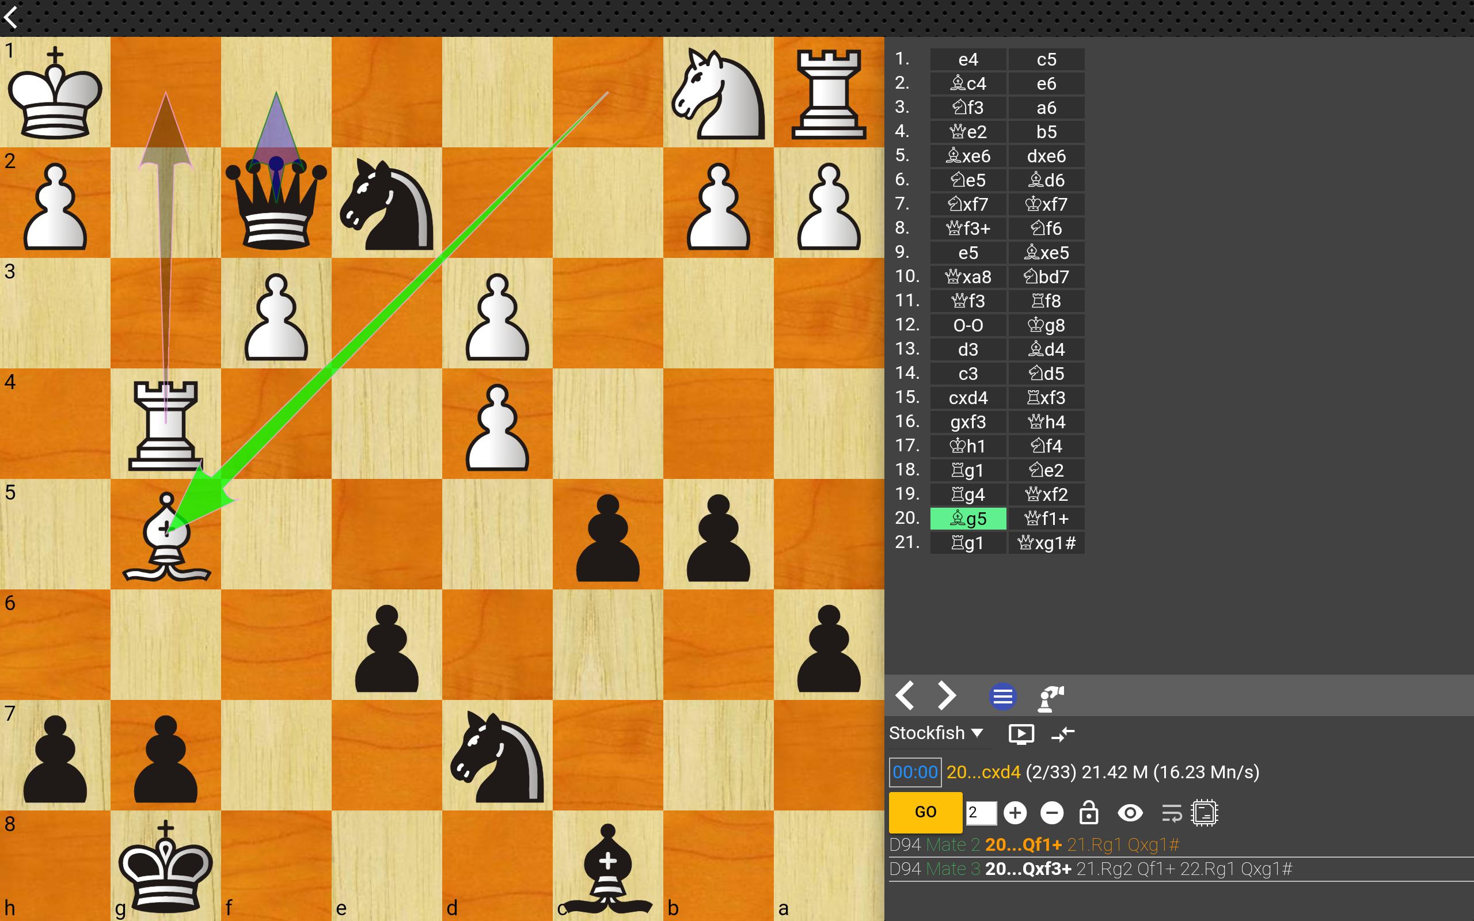The height and width of the screenshot is (921, 1474).
Task: Start analysis with the GO button
Action: click(x=925, y=812)
